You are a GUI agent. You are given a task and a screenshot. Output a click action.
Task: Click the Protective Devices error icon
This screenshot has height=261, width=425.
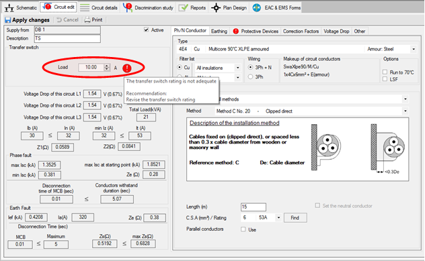tap(235, 31)
